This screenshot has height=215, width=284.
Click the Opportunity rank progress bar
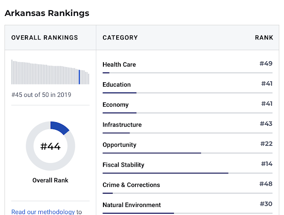(x=187, y=153)
